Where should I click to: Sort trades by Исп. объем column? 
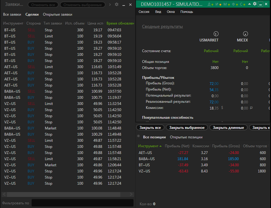pyautogui.click(x=75, y=23)
